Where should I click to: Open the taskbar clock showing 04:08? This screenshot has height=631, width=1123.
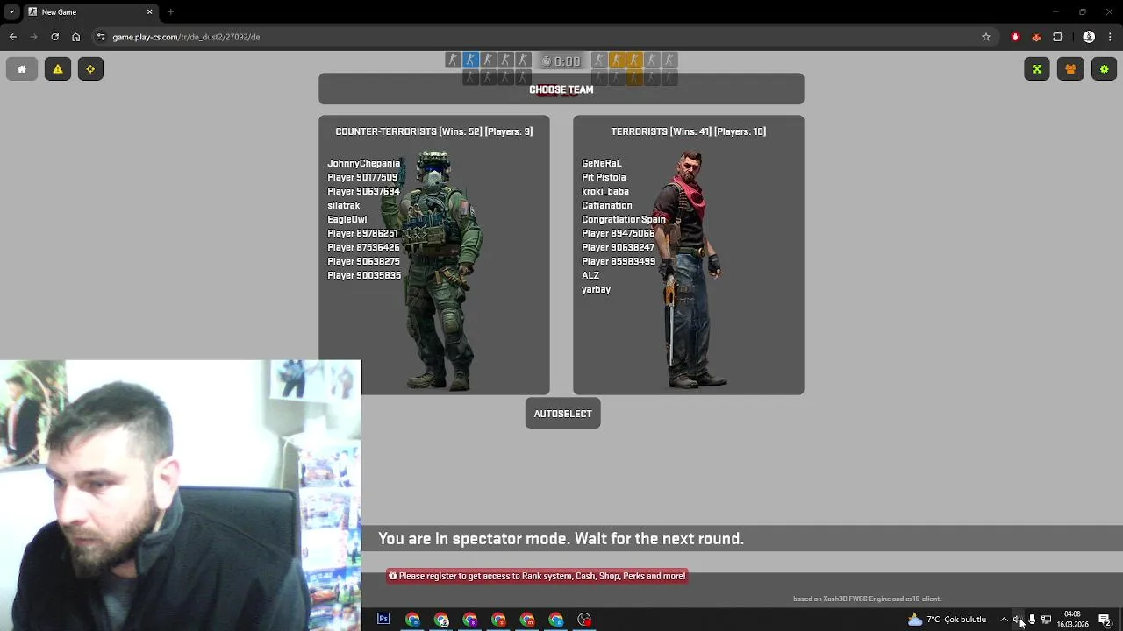pos(1072,620)
